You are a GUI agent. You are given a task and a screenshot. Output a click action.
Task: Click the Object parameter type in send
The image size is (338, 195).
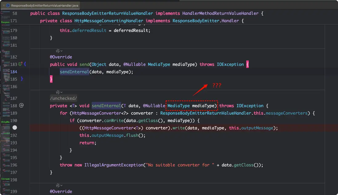99,64
